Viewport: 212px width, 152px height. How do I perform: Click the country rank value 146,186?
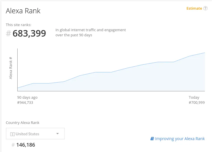click(x=26, y=145)
